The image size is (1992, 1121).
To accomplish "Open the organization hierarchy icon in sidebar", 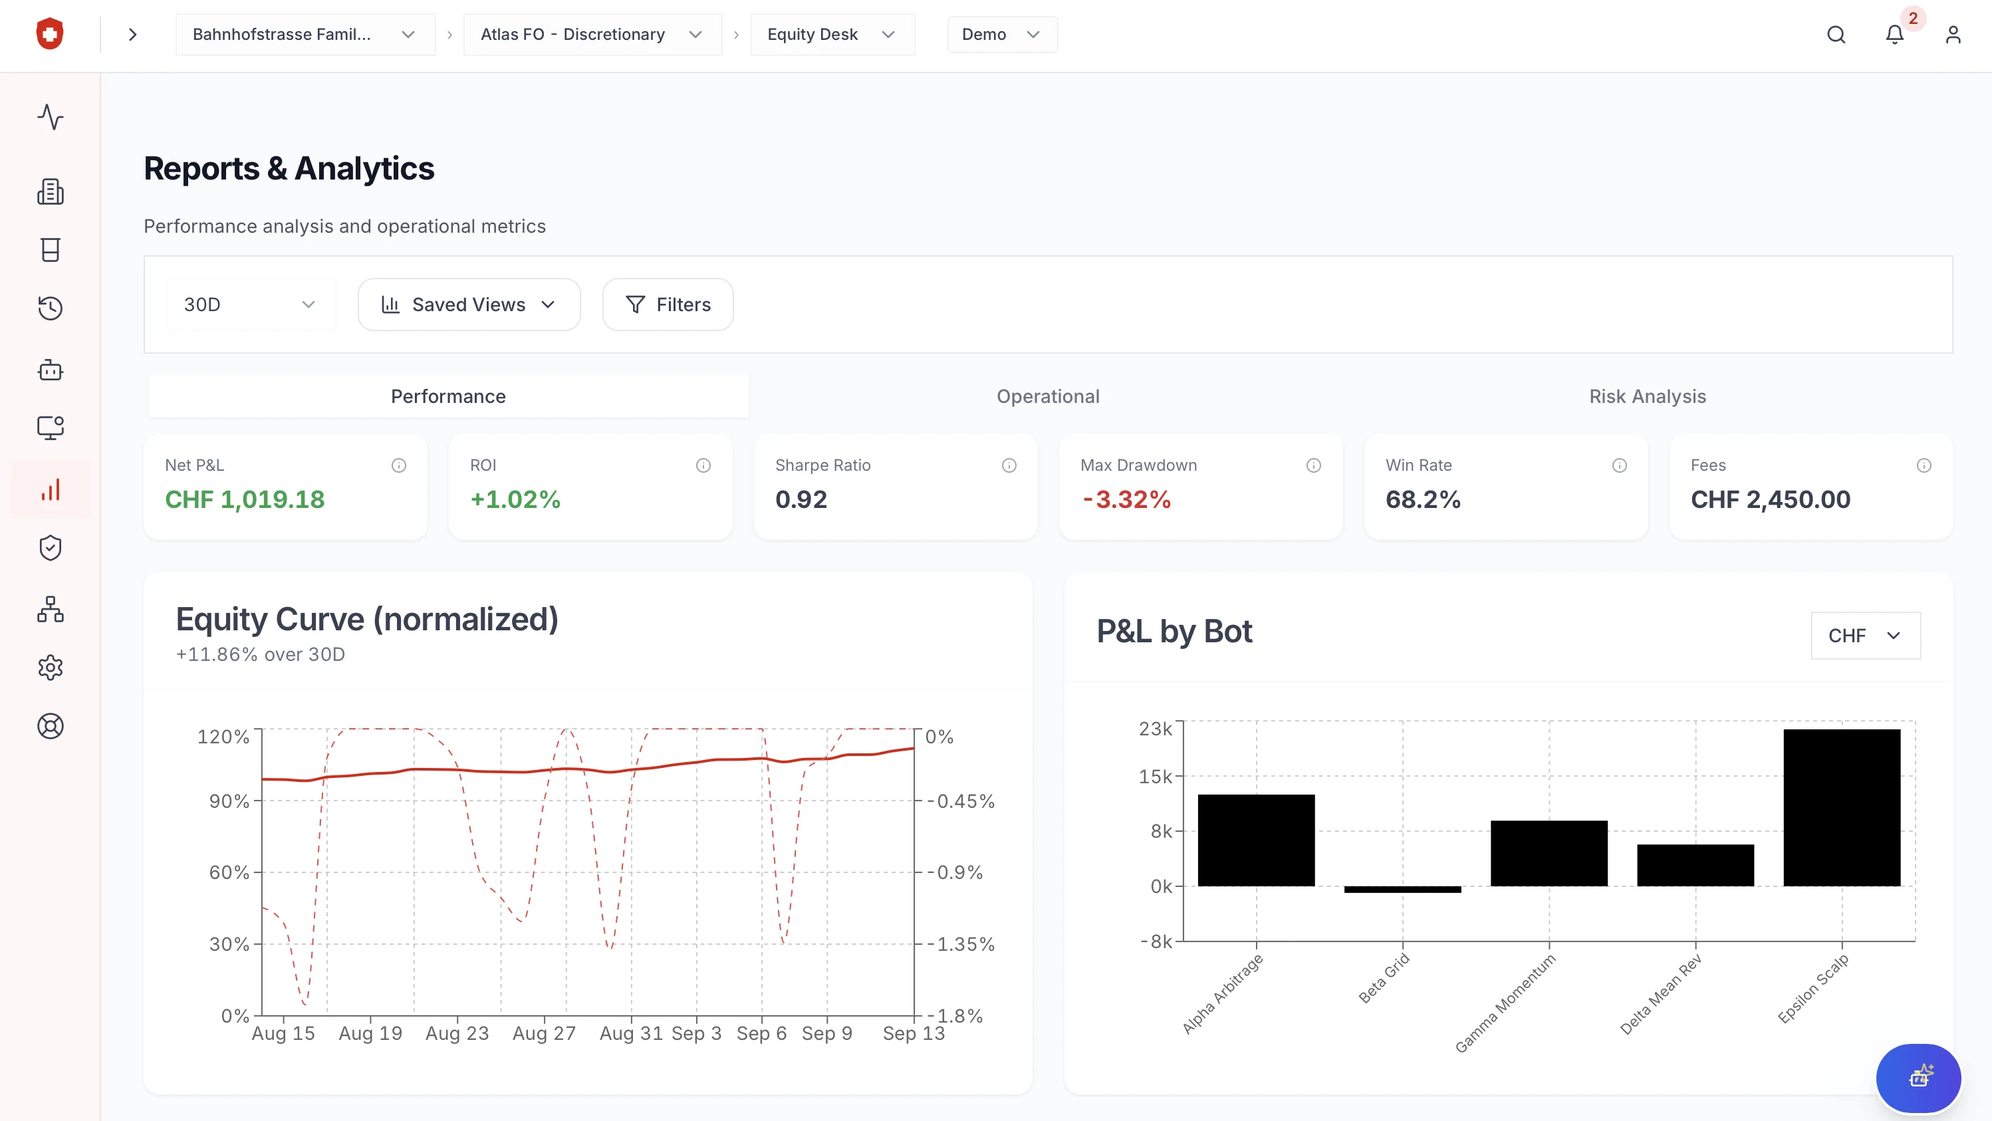I will click(51, 609).
